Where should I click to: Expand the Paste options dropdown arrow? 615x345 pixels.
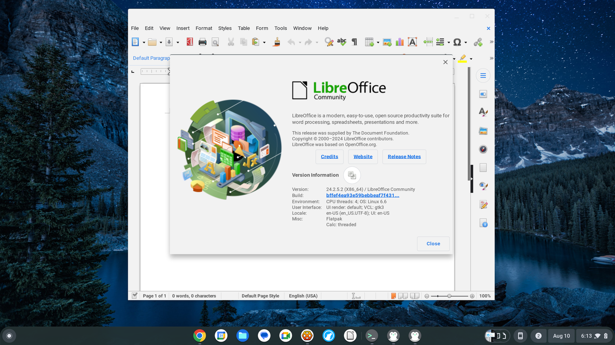264,42
